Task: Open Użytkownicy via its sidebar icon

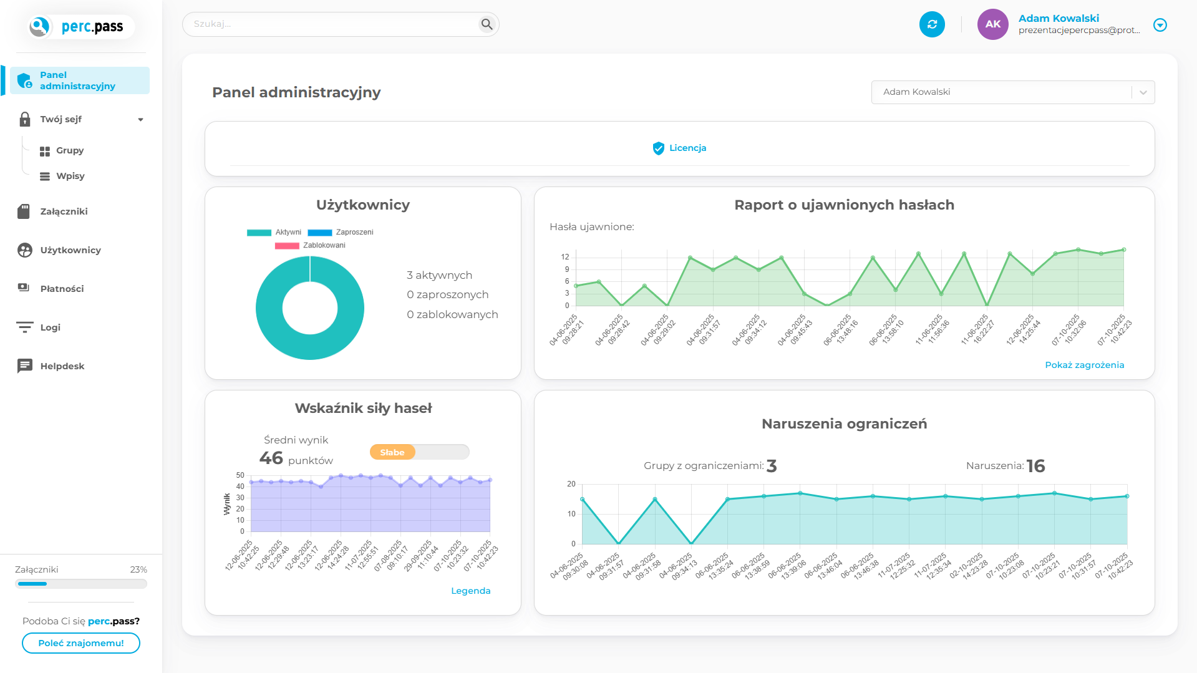Action: pos(24,250)
